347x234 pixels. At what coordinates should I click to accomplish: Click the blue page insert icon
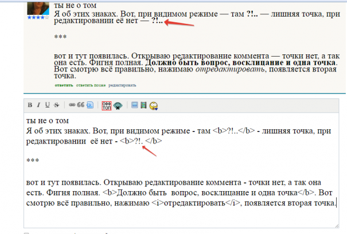[x=91, y=105]
